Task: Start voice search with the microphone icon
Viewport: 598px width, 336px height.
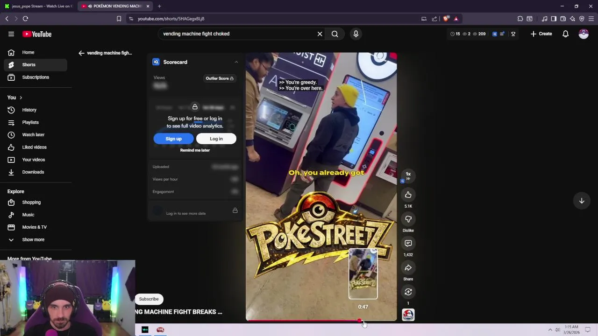Action: point(356,34)
